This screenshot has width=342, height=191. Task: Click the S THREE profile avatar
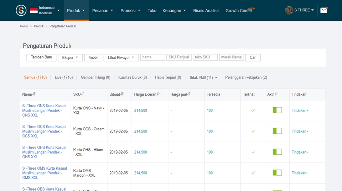pyautogui.click(x=289, y=10)
